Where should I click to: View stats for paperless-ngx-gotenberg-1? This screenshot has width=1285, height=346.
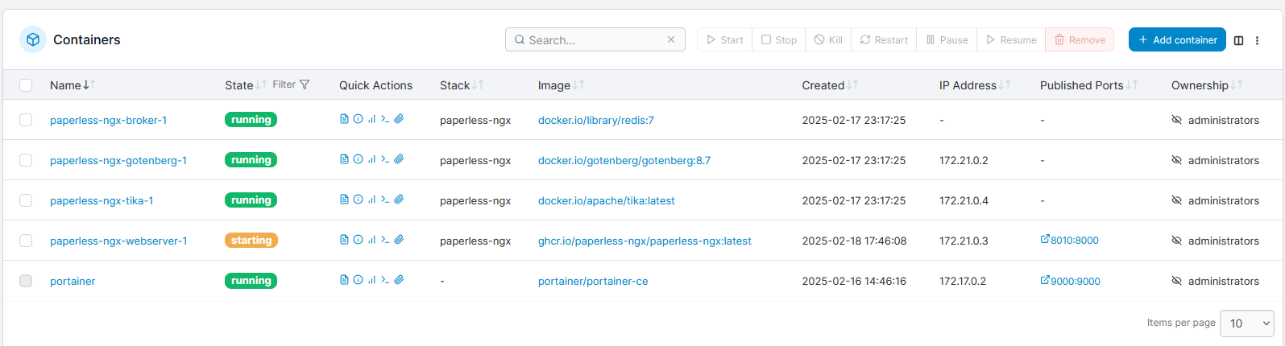point(371,159)
